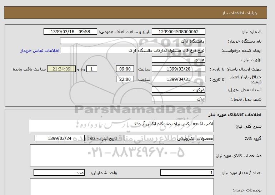
Task: Click remaining days field showing 1
Action: click(x=92, y=69)
